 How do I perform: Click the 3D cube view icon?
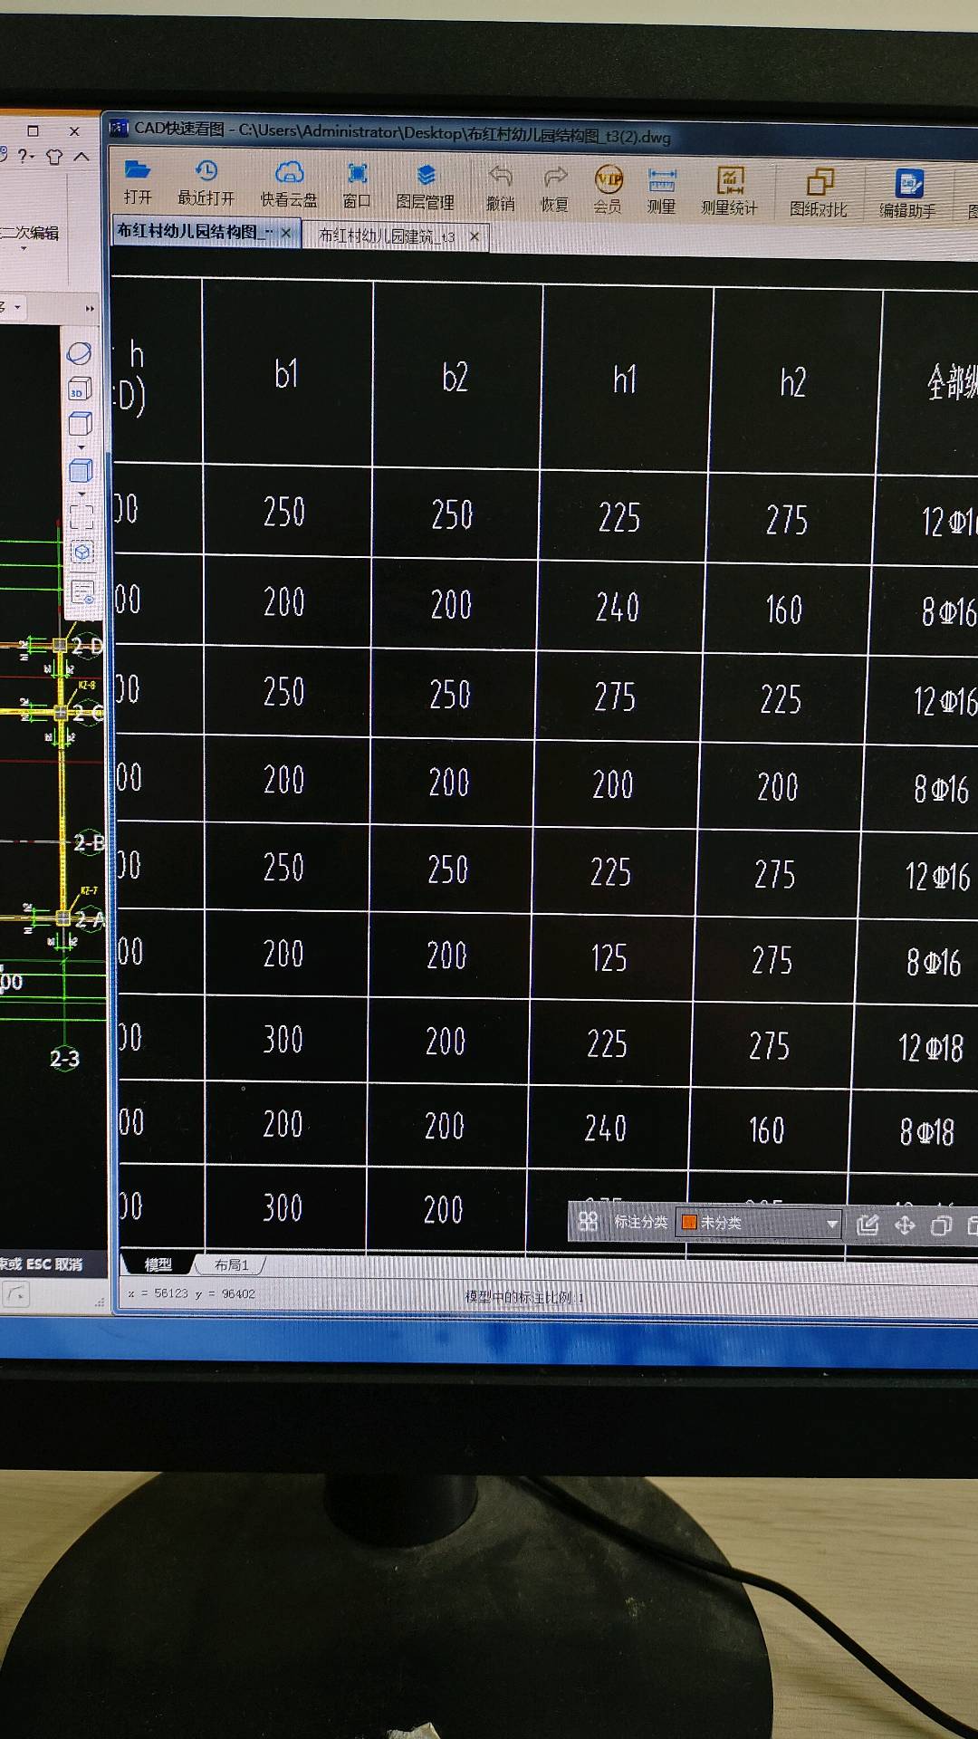click(x=80, y=389)
